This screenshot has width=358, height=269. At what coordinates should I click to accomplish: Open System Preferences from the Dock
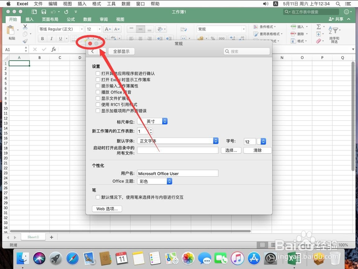click(271, 258)
